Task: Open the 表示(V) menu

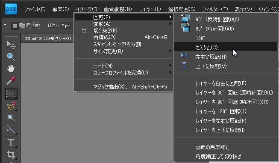Action: coord(243,9)
